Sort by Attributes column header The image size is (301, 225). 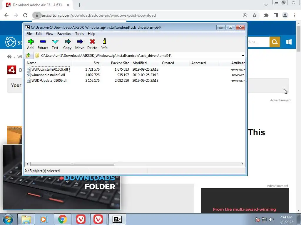pyautogui.click(x=232, y=63)
